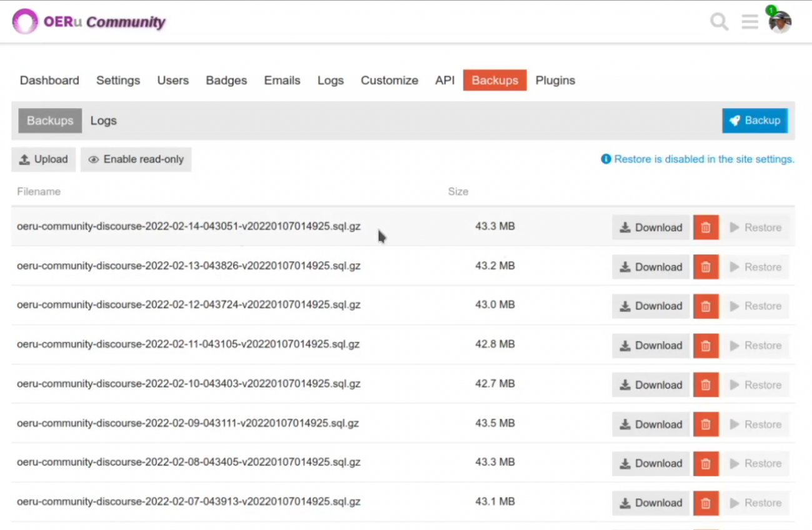
Task: Switch to the Emails admin tab
Action: click(282, 80)
